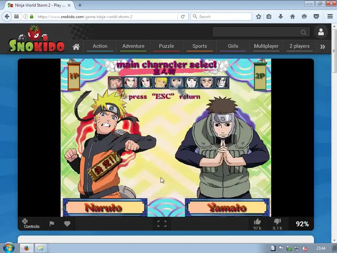
Task: Bookmark this page with the star icon
Action: click(259, 16)
